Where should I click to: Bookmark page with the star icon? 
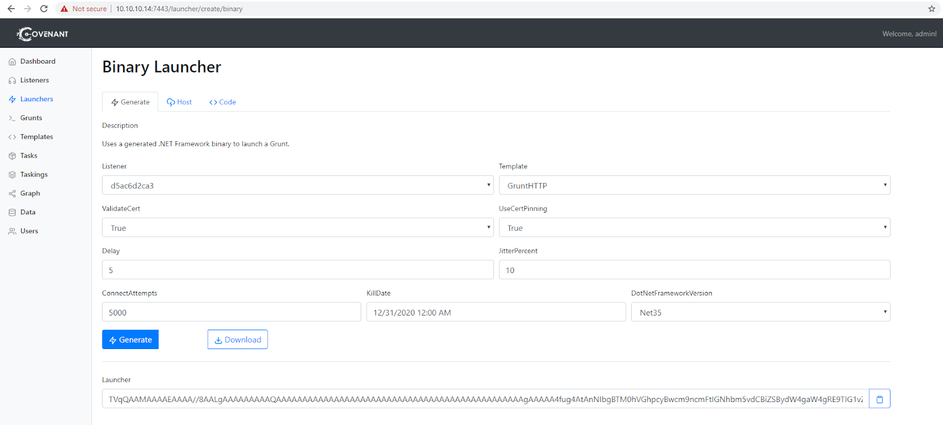(932, 9)
